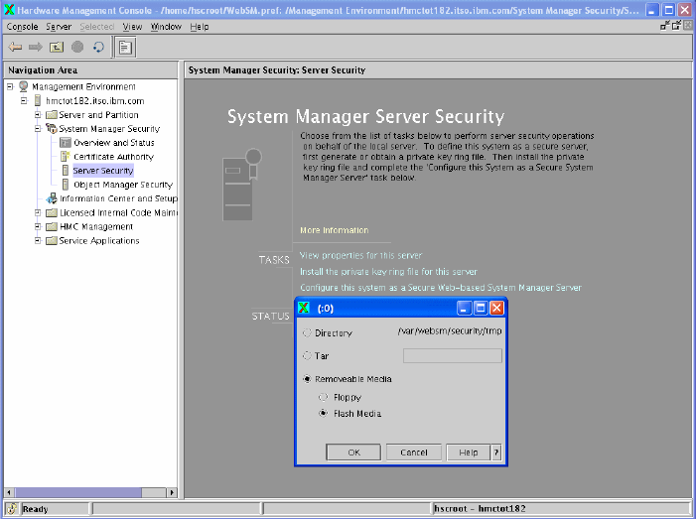Image resolution: width=696 pixels, height=519 pixels.
Task: Click the Licensed Internal Code folder icon
Action: [52, 213]
